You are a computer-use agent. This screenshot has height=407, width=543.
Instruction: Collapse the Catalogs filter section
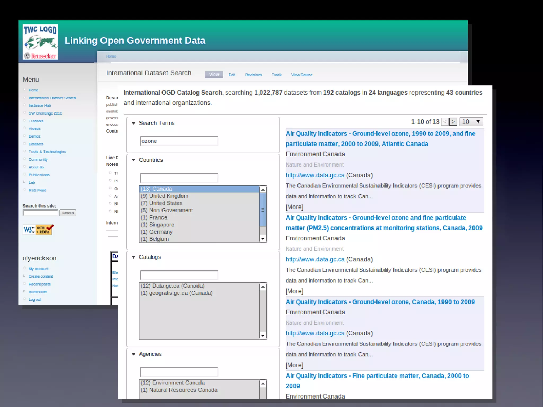tap(134, 257)
